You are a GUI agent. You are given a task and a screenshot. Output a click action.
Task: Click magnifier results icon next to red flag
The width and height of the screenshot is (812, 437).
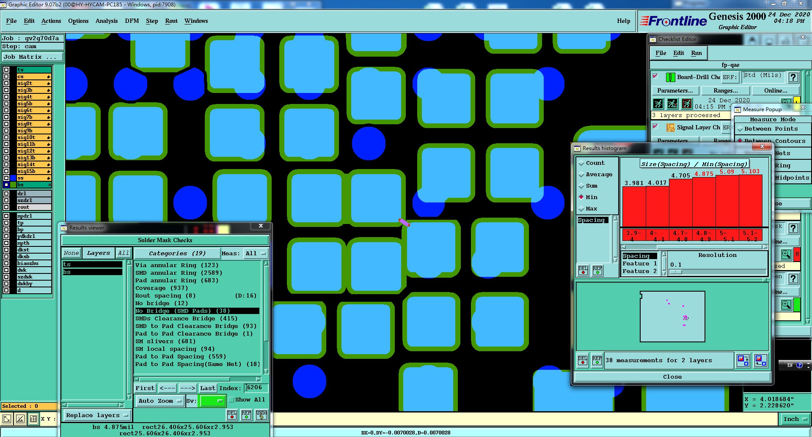(x=786, y=254)
